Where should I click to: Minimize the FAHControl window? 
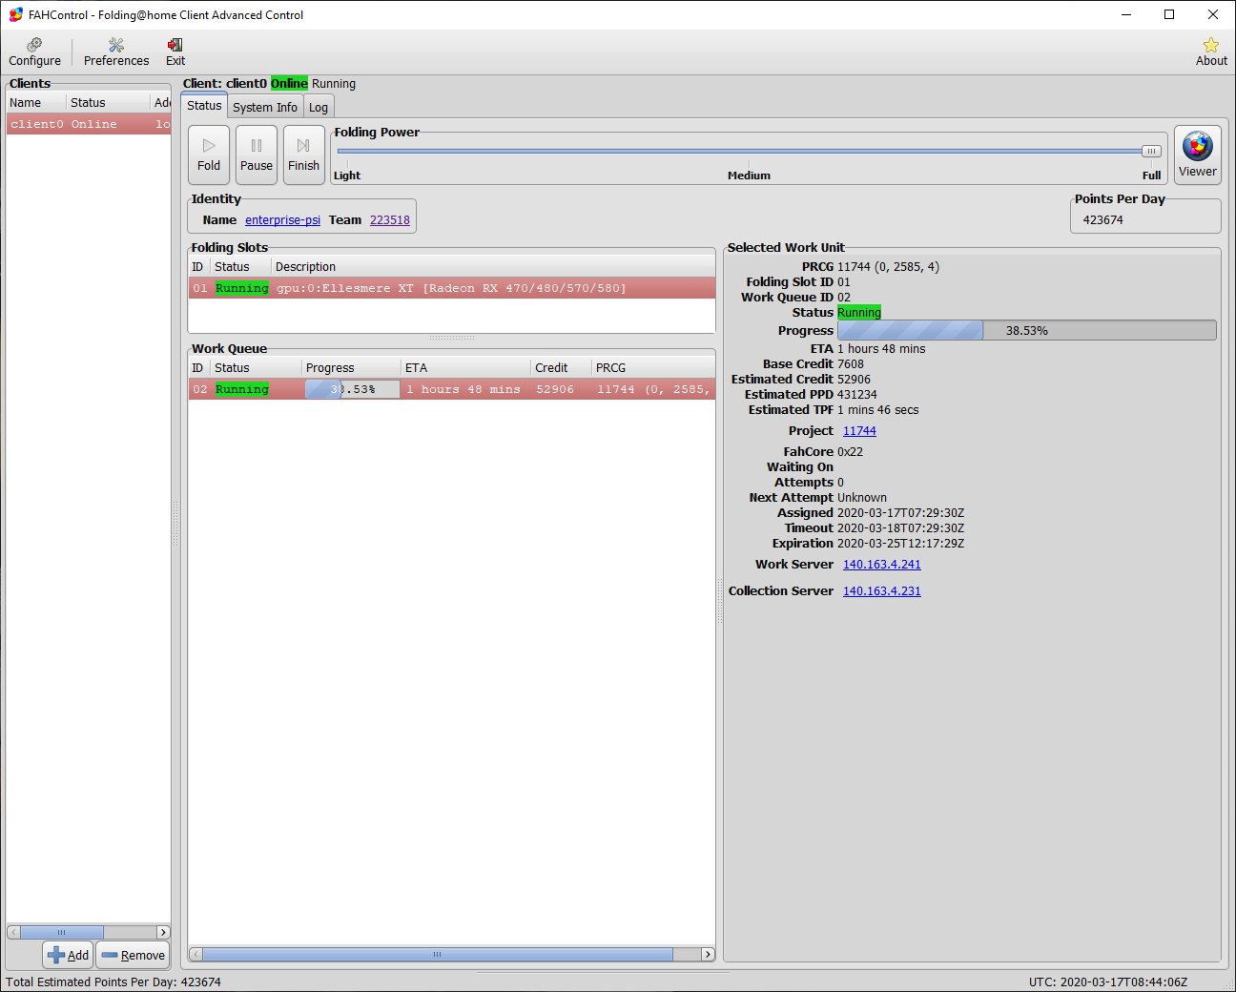click(x=1126, y=14)
